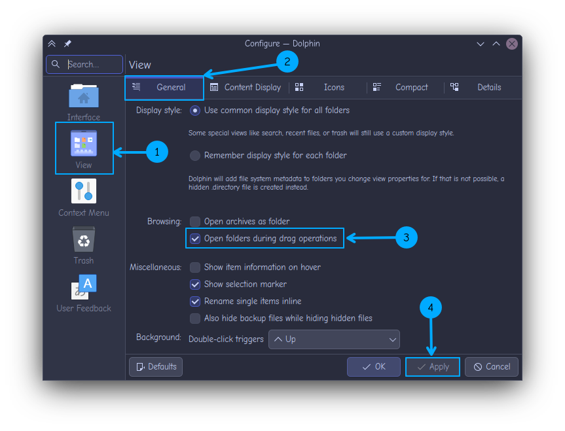Expand the Double-click triggers dropdown

tap(334, 339)
